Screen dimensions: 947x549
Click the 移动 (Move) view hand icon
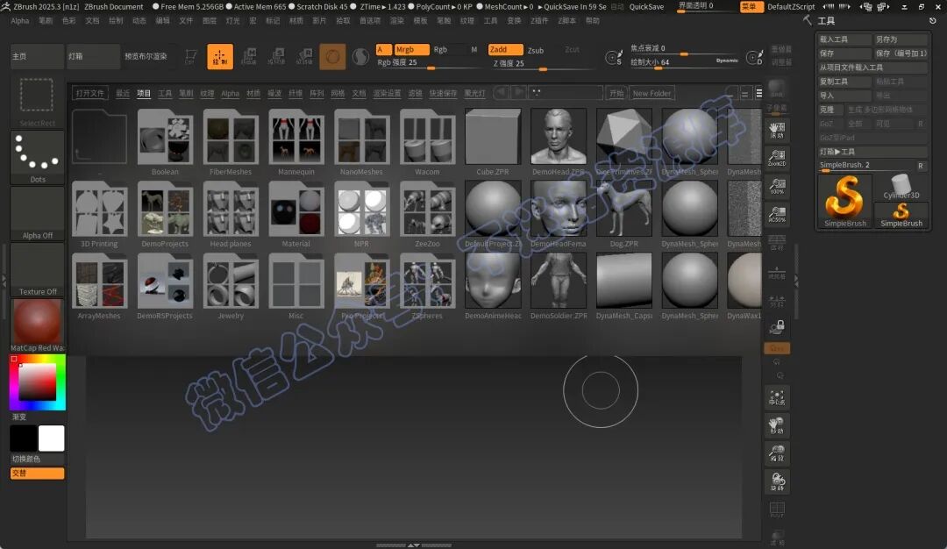[777, 425]
